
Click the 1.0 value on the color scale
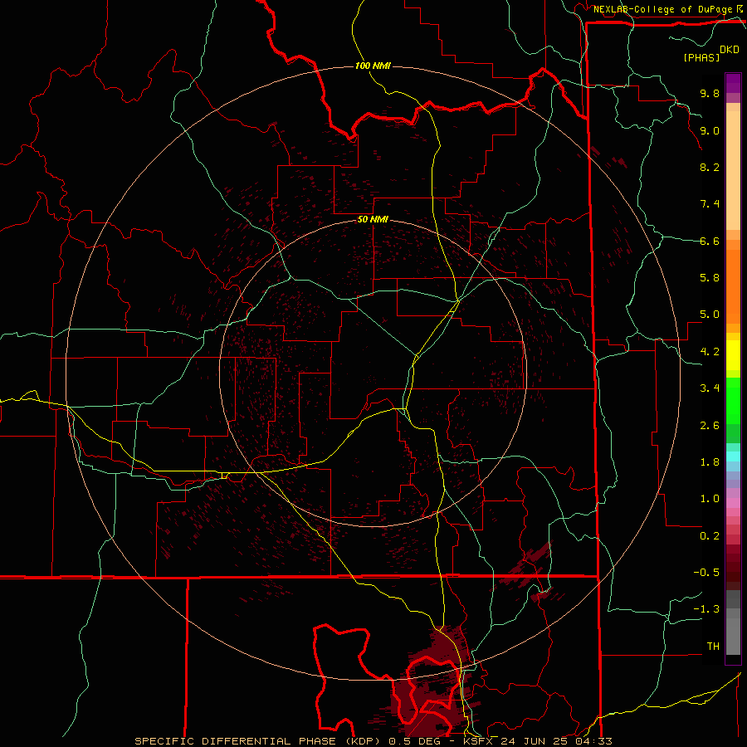[x=710, y=499]
